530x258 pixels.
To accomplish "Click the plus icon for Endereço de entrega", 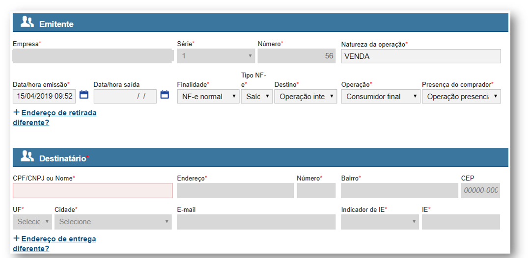I will point(17,238).
